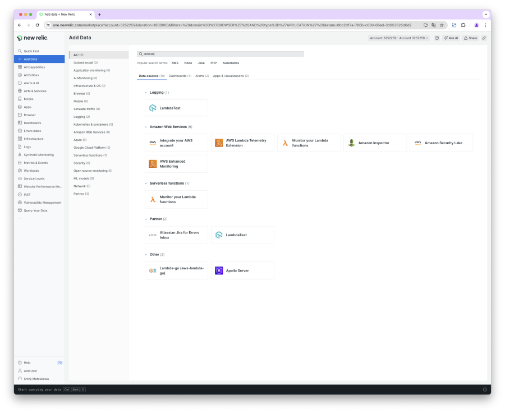Click the Share button
505x413 pixels.
pos(471,38)
